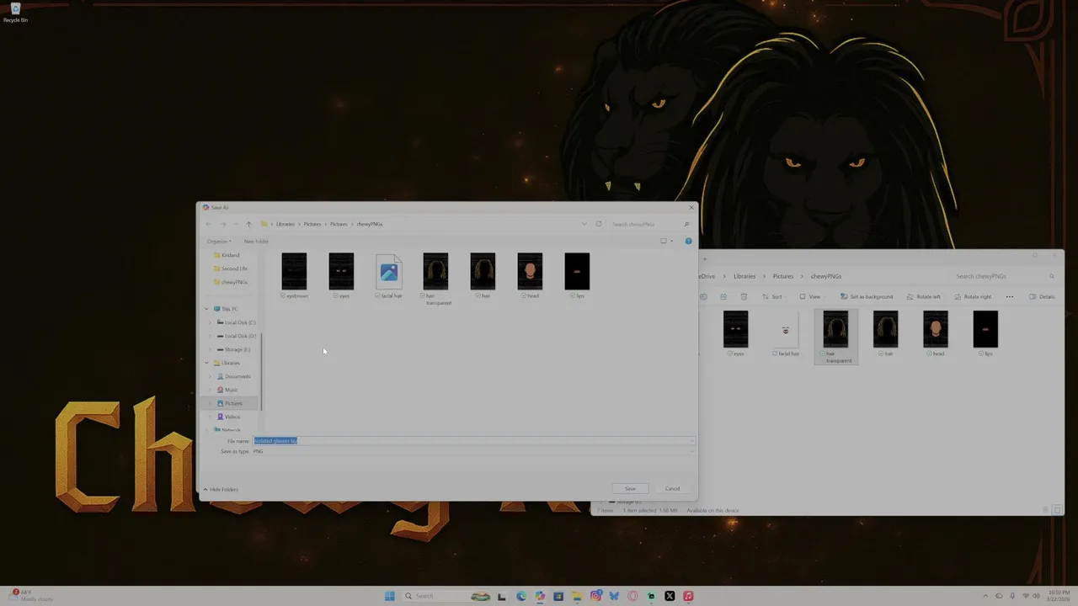Open the Organize menu

(x=219, y=242)
